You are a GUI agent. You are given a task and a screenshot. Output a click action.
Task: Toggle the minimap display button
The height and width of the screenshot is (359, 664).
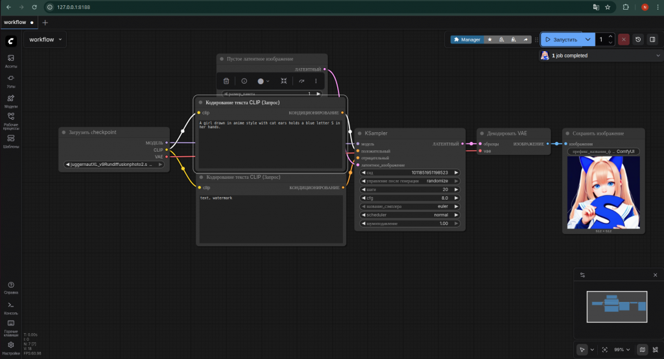(642, 349)
